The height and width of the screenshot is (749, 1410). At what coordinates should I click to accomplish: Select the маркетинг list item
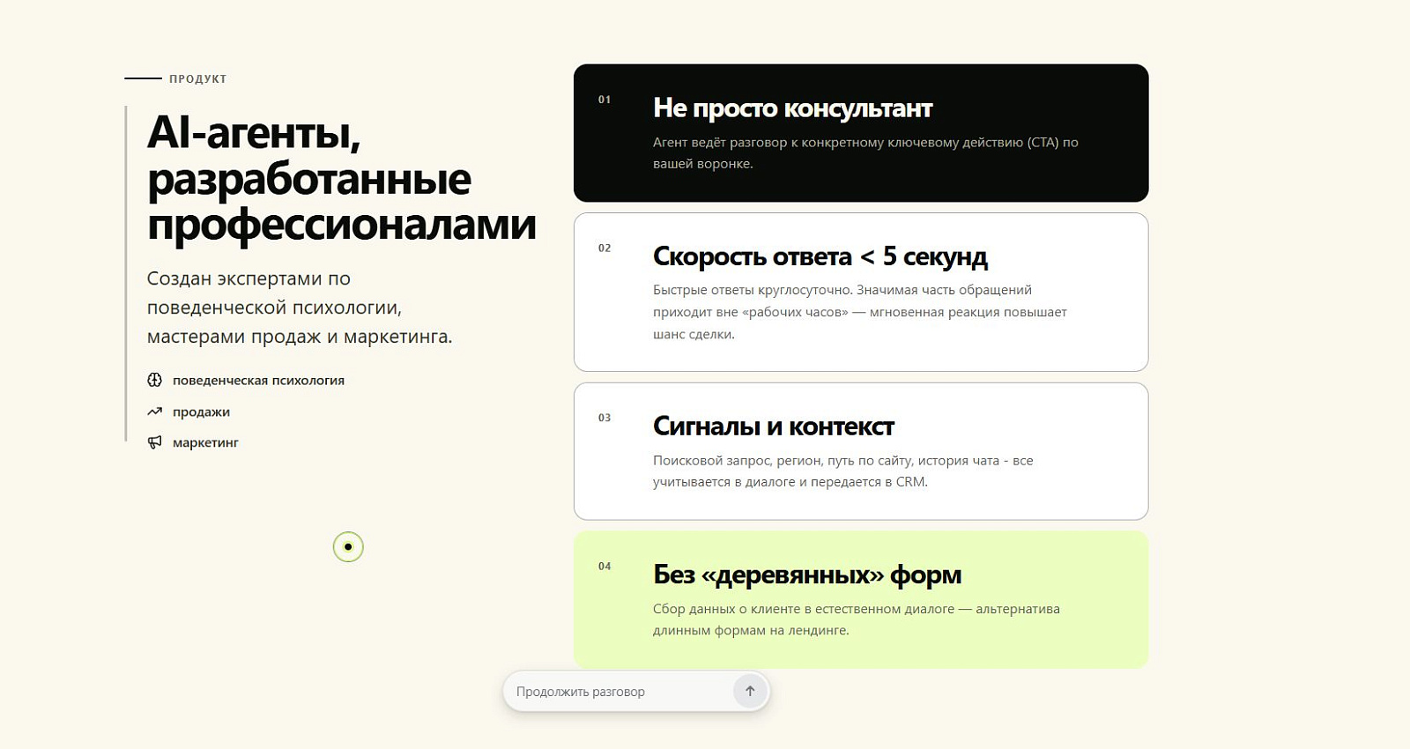tap(193, 442)
